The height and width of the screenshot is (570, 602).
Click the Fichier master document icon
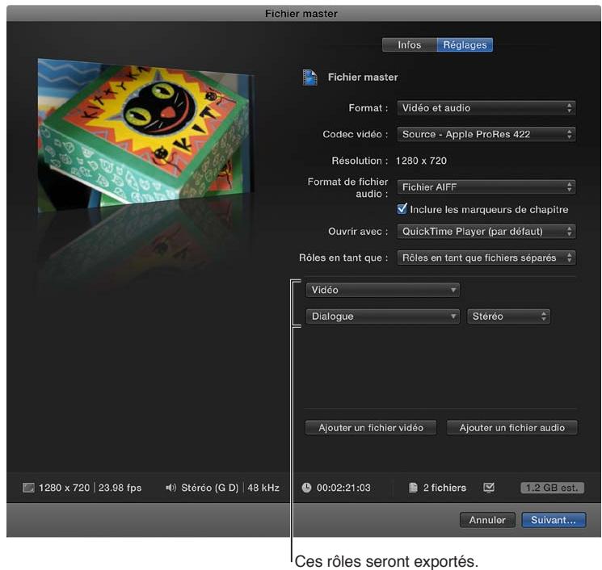[309, 77]
